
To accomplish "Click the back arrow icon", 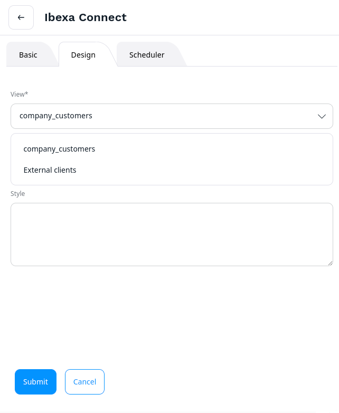I will pos(21,17).
